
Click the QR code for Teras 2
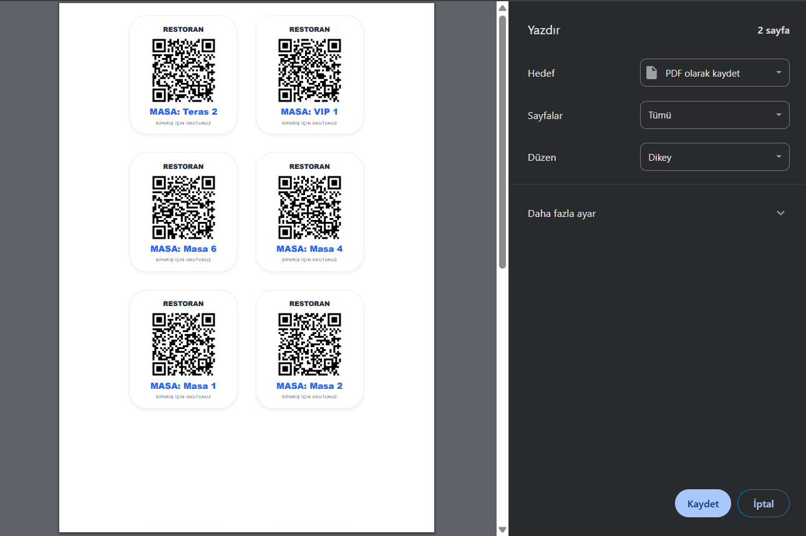183,70
